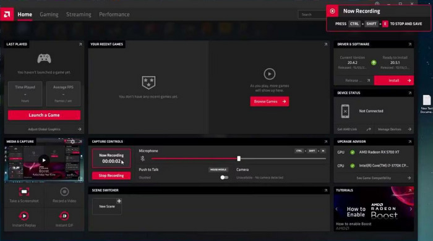The width and height of the screenshot is (433, 241).
Task: Click the New Text Document desktop icon
Action: point(427,104)
